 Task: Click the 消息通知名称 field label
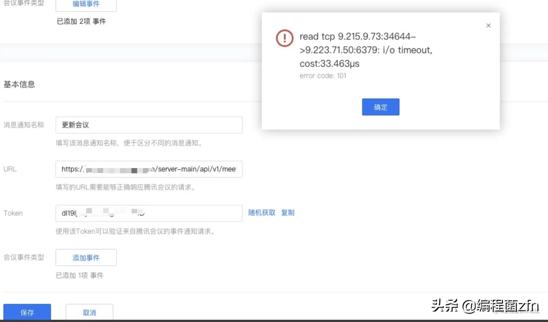[x=24, y=125]
